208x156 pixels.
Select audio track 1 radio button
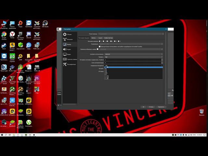[x=100, y=41]
